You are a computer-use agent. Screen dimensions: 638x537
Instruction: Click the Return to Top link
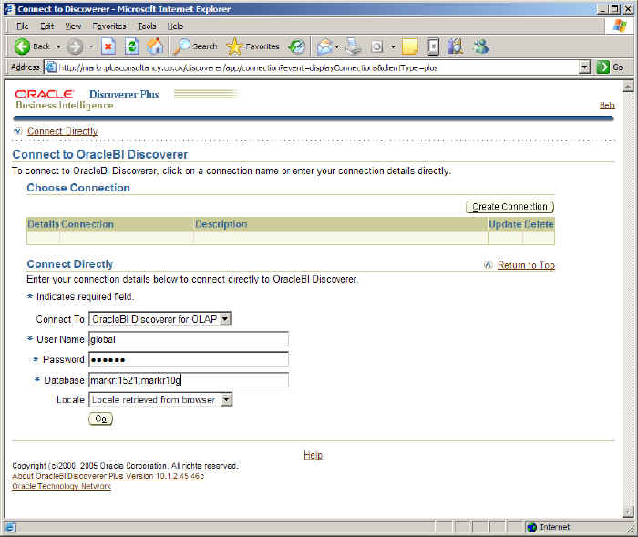pyautogui.click(x=526, y=265)
